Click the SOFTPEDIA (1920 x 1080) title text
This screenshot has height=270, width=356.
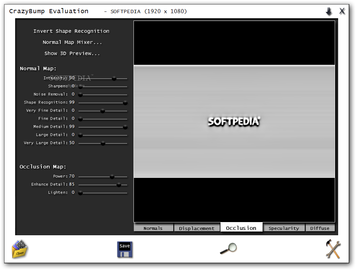[x=148, y=11]
